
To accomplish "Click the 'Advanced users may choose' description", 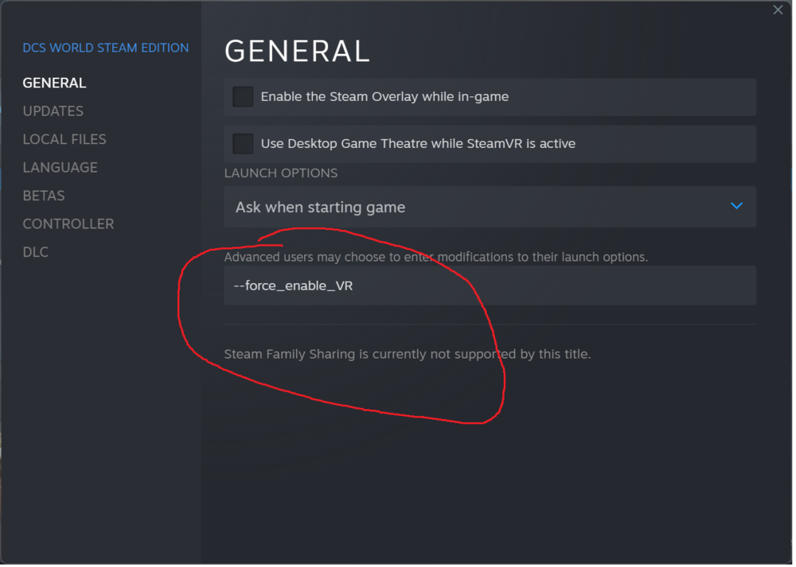I will [x=435, y=257].
